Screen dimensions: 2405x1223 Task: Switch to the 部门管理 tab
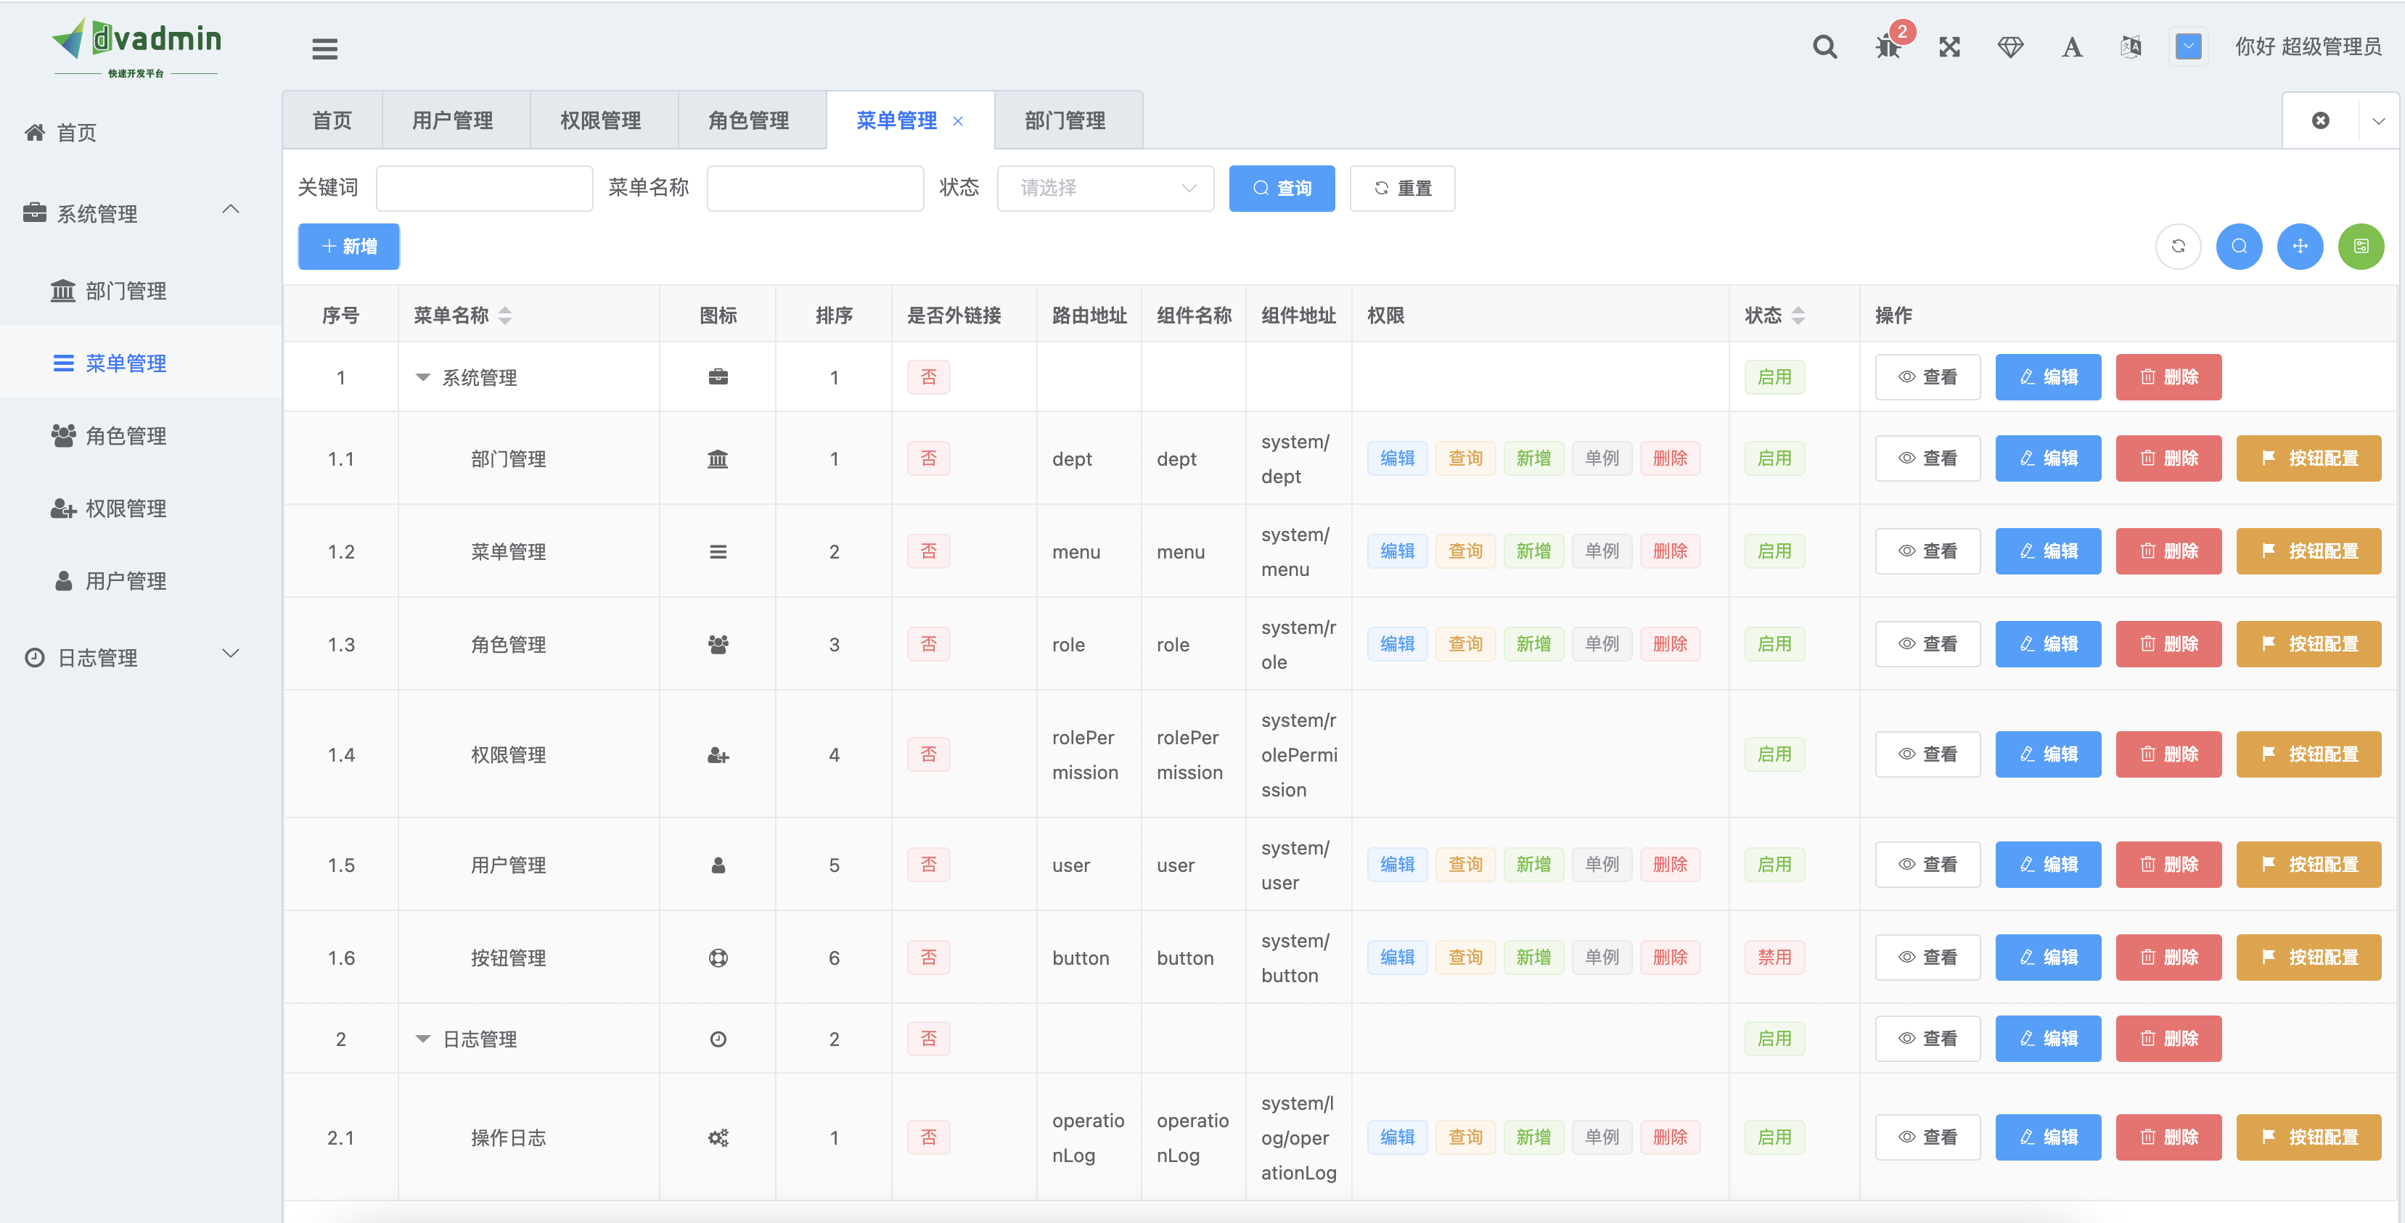pyautogui.click(x=1065, y=120)
